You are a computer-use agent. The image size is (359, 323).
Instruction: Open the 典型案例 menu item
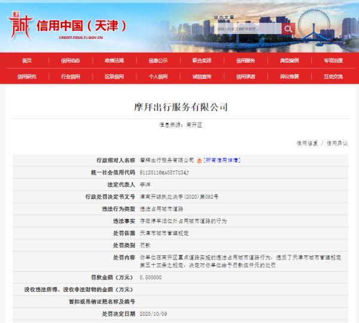tap(289, 60)
